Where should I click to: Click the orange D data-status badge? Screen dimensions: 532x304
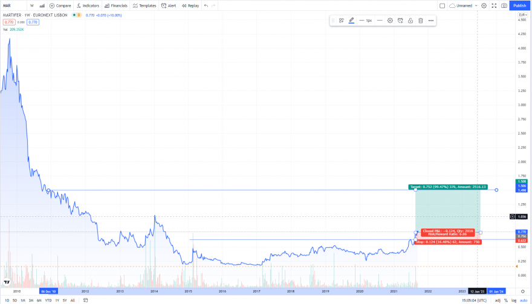coord(79,15)
